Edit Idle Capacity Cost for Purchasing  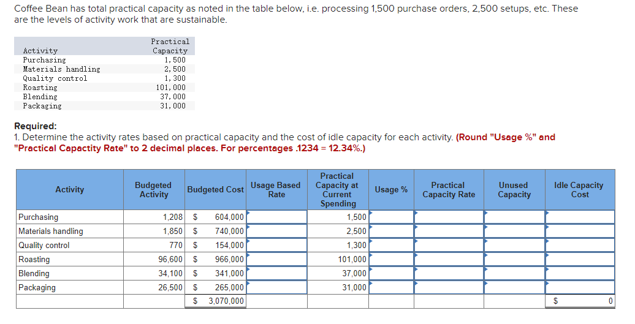tap(580, 217)
